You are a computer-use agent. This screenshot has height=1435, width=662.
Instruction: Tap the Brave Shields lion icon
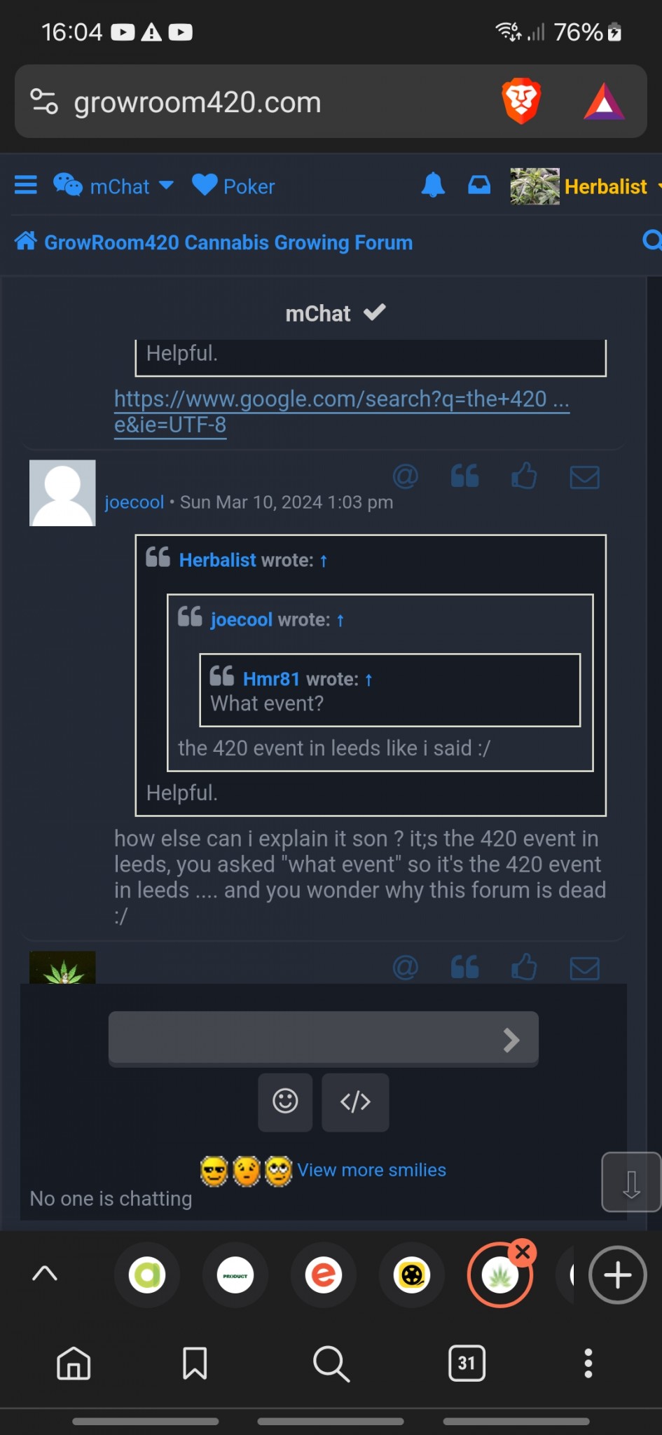[x=521, y=102]
